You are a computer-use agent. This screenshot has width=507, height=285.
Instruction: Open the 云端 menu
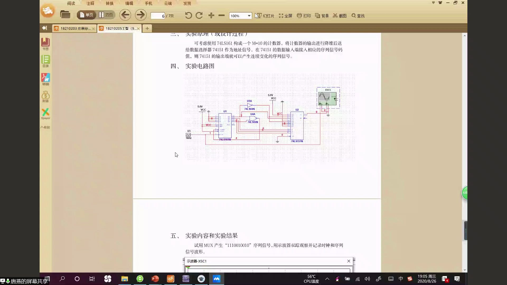tap(168, 3)
